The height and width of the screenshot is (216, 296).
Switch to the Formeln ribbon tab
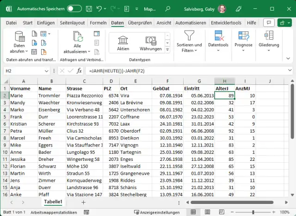pyautogui.click(x=98, y=23)
